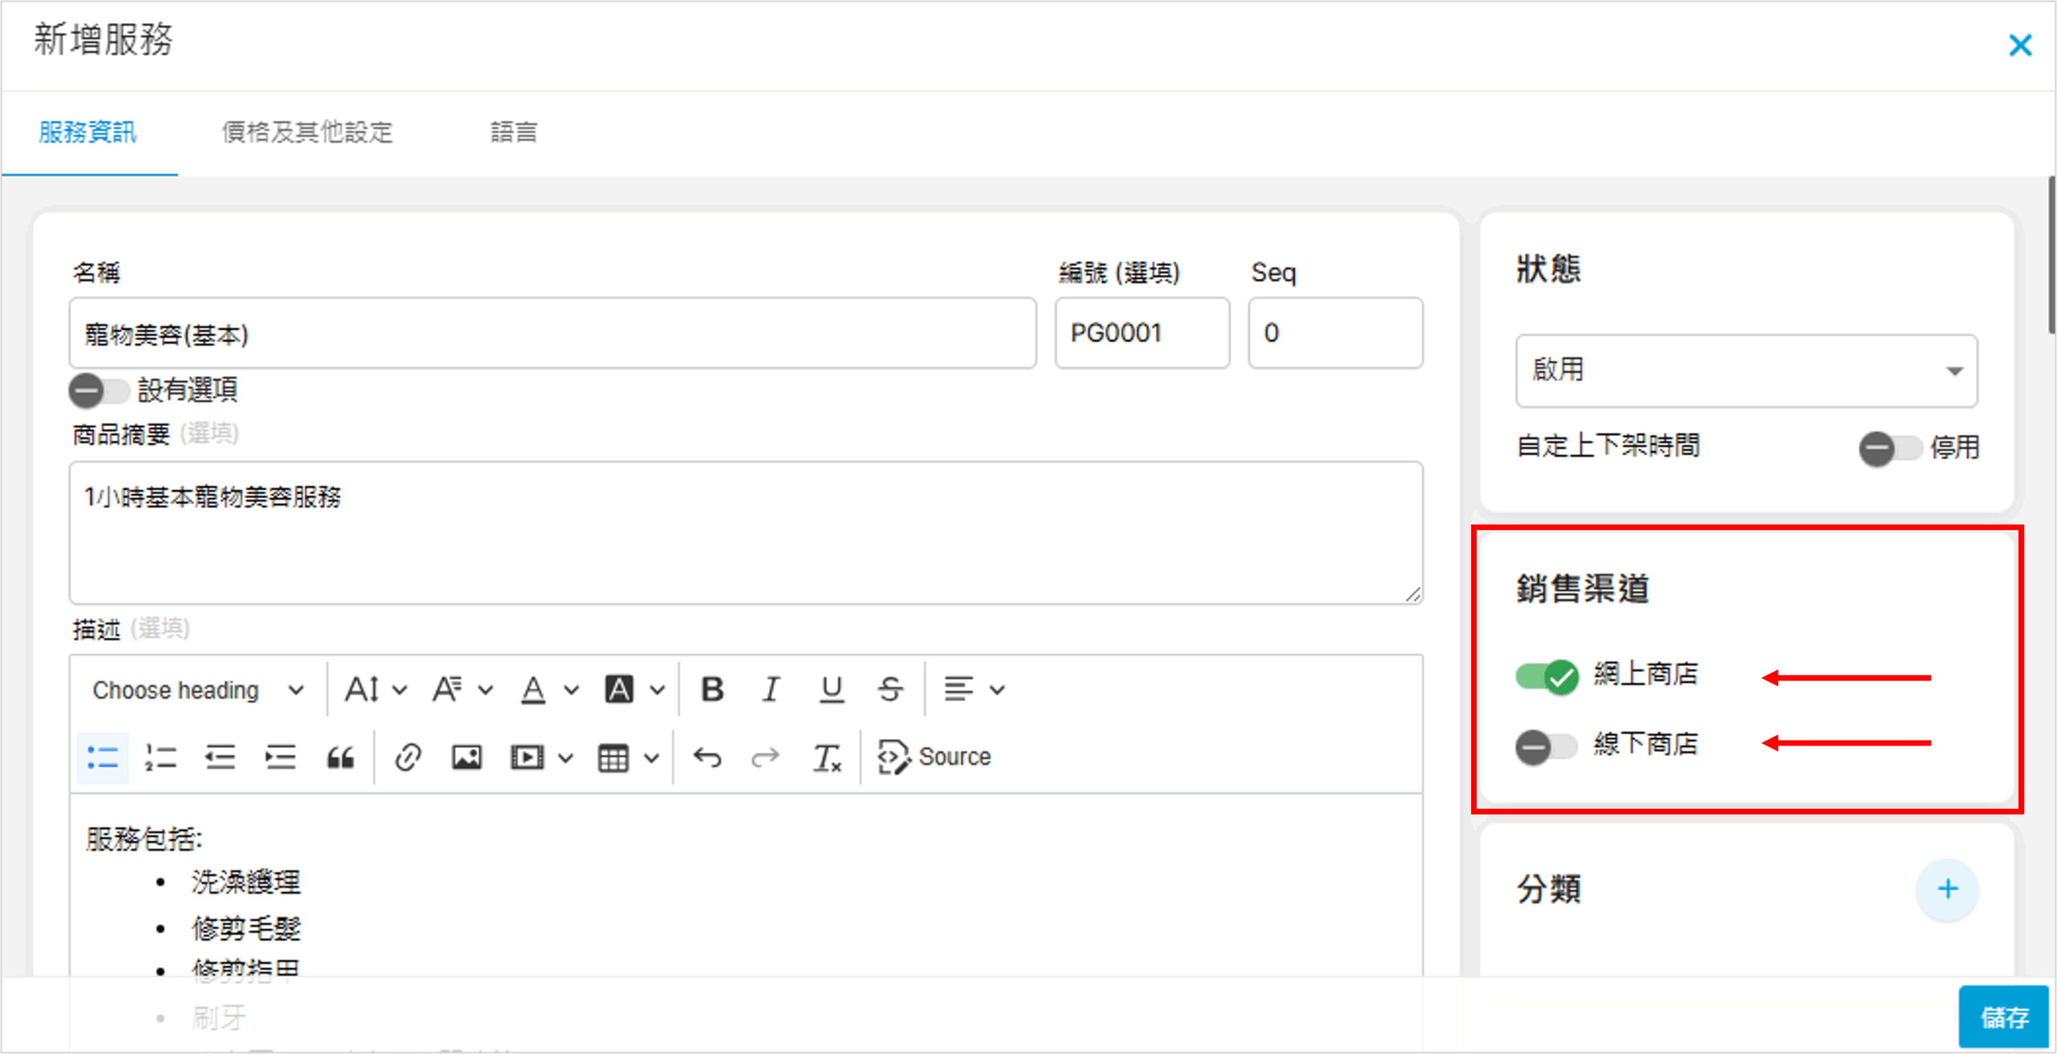Enable the 線下商店 sales channel toggle
The width and height of the screenshot is (2057, 1054).
click(x=1547, y=746)
